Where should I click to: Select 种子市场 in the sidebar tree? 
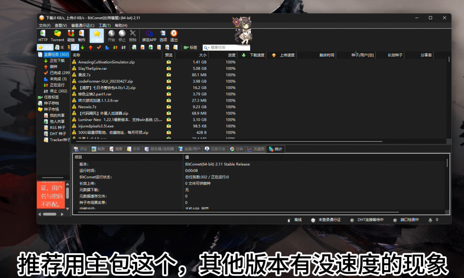51,109
